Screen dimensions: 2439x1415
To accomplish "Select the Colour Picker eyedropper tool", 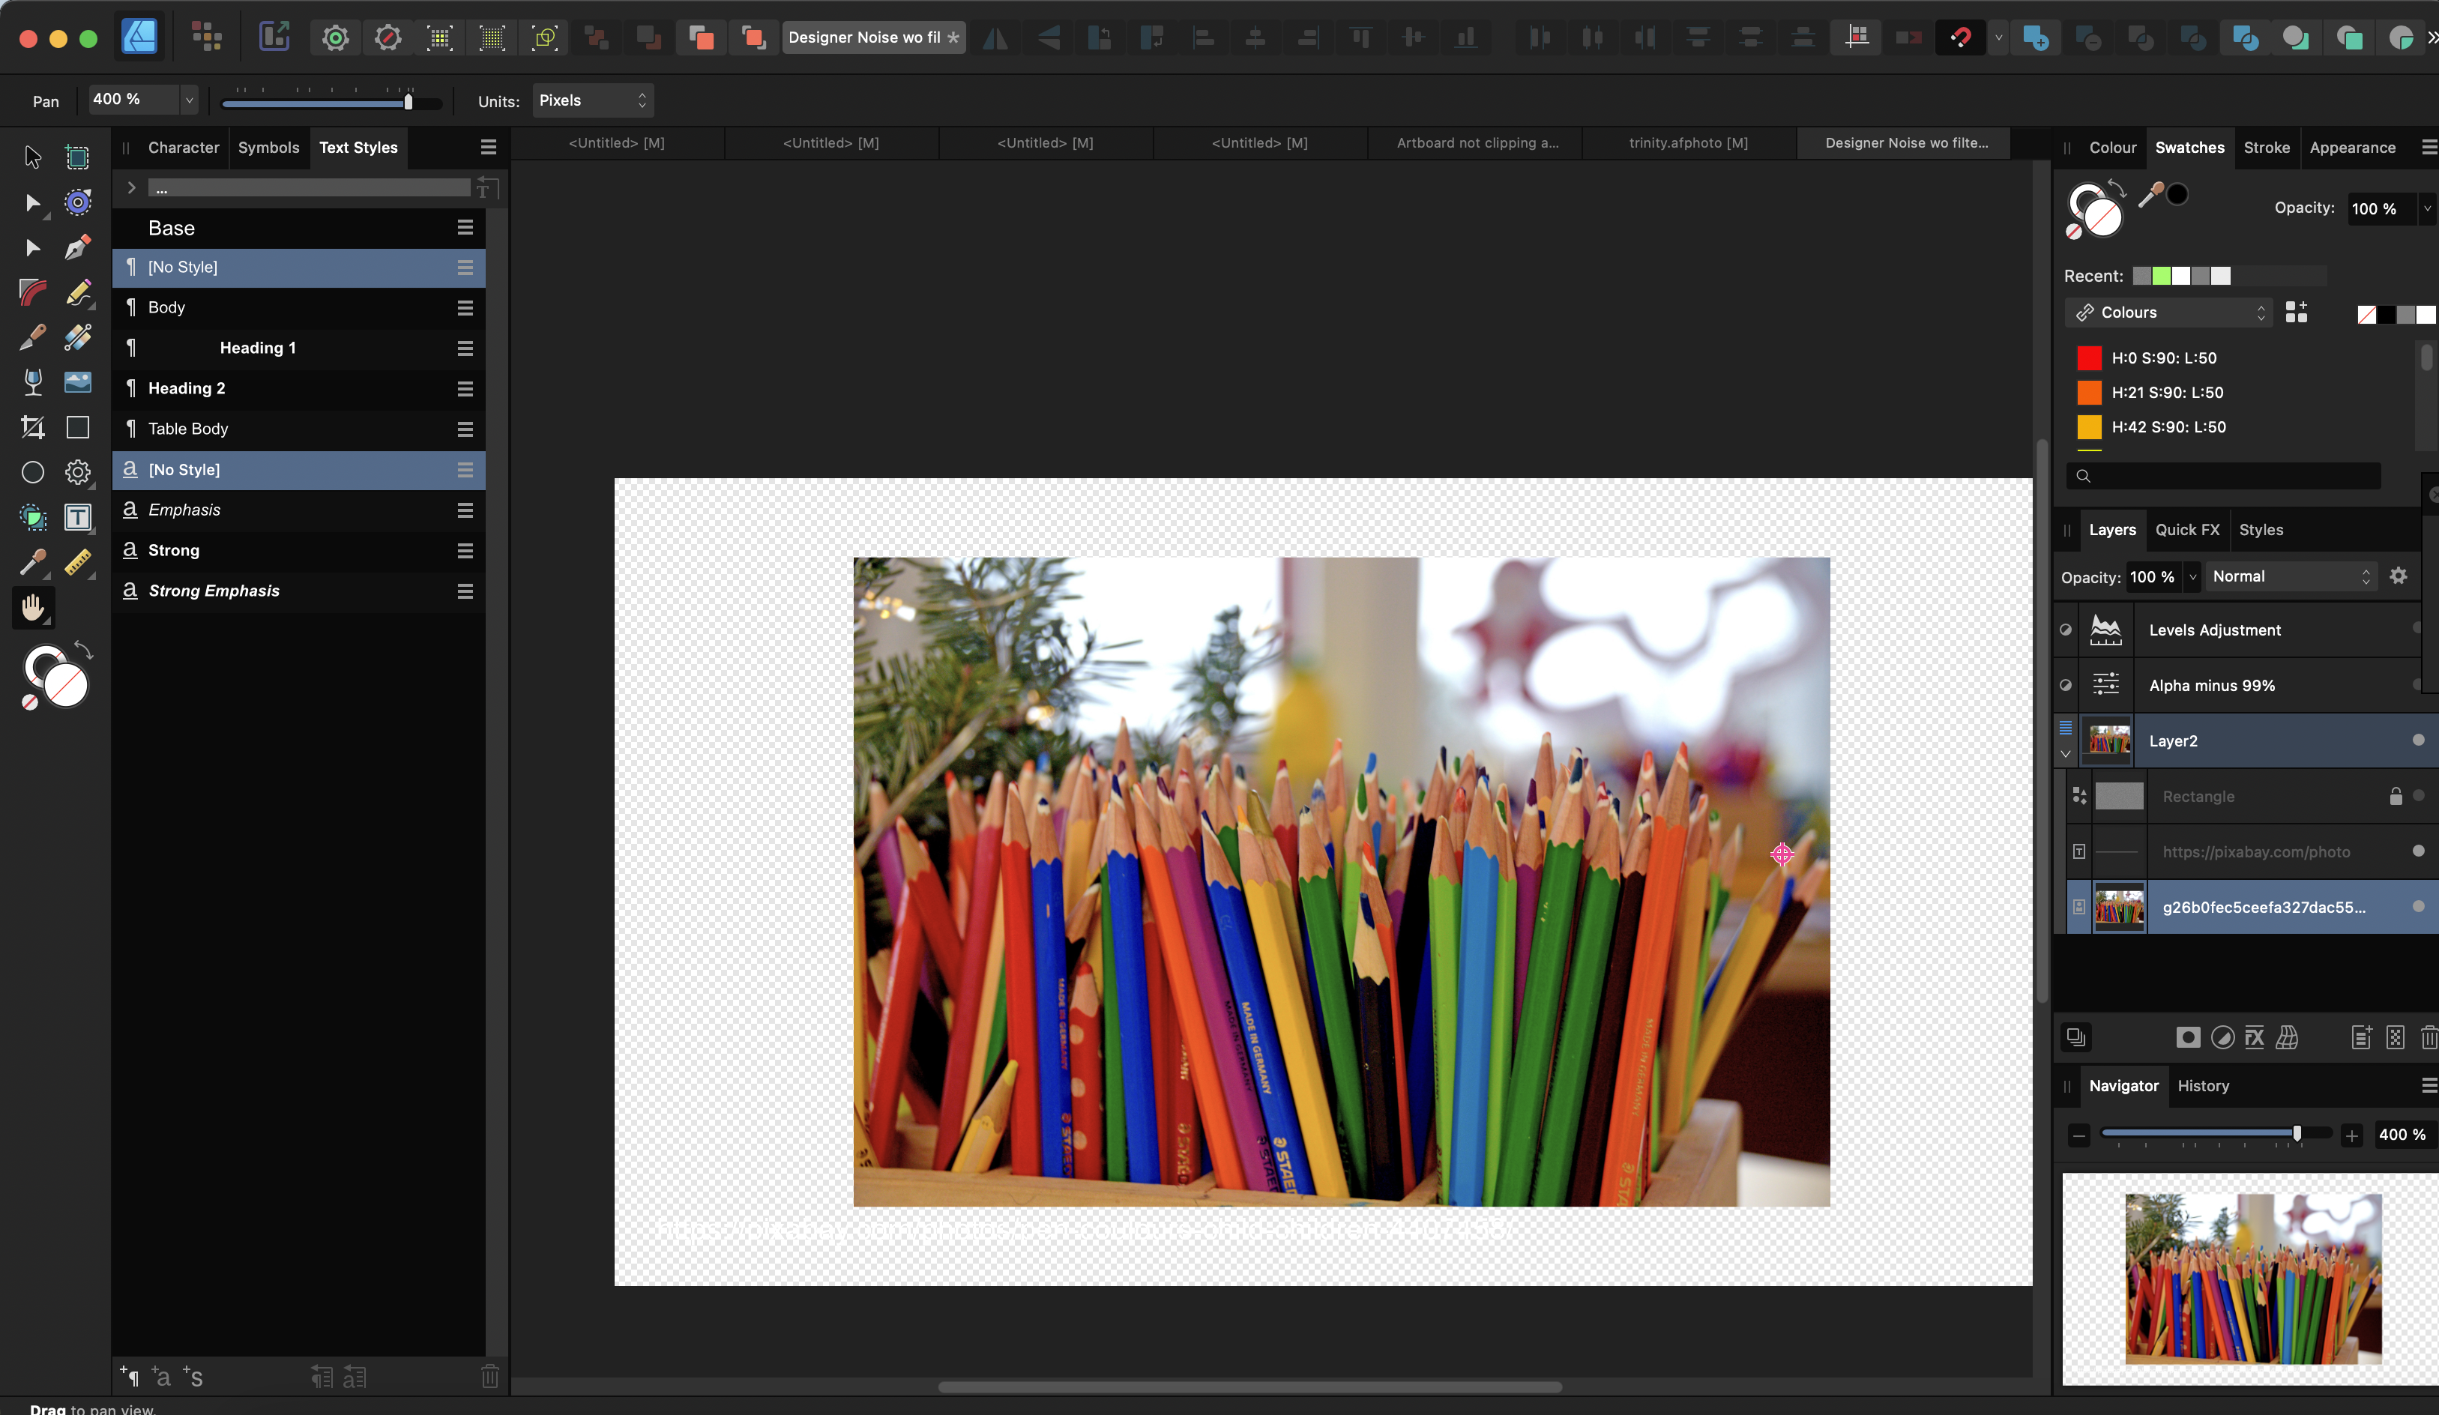I will coord(33,562).
